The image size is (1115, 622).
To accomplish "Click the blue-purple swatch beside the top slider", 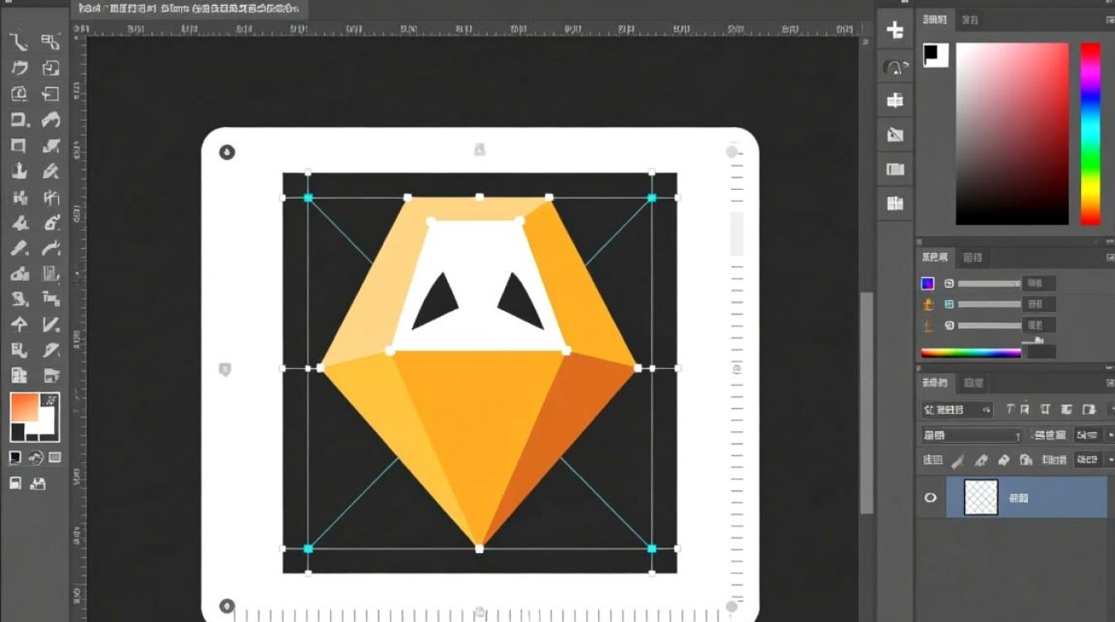I will click(x=928, y=284).
